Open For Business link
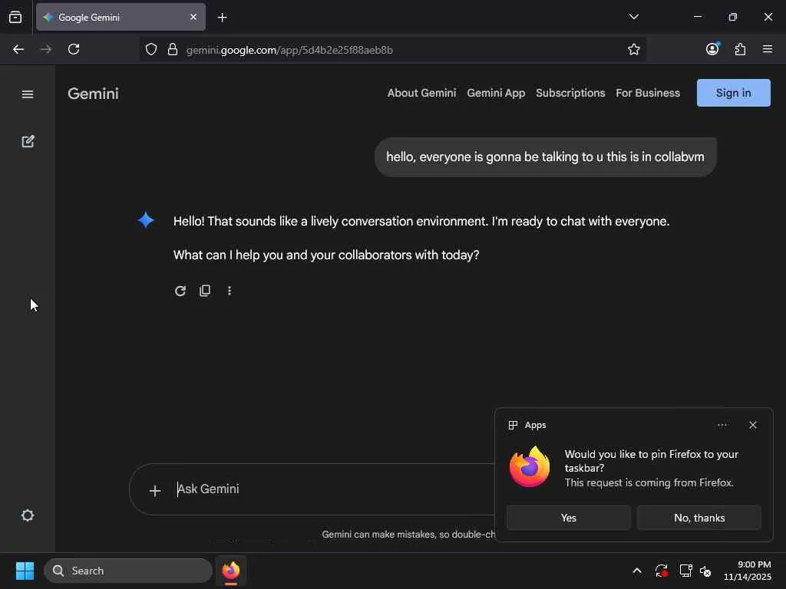The height and width of the screenshot is (589, 786). pyautogui.click(x=648, y=93)
